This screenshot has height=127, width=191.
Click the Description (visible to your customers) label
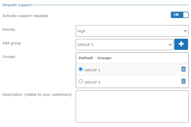point(37,95)
